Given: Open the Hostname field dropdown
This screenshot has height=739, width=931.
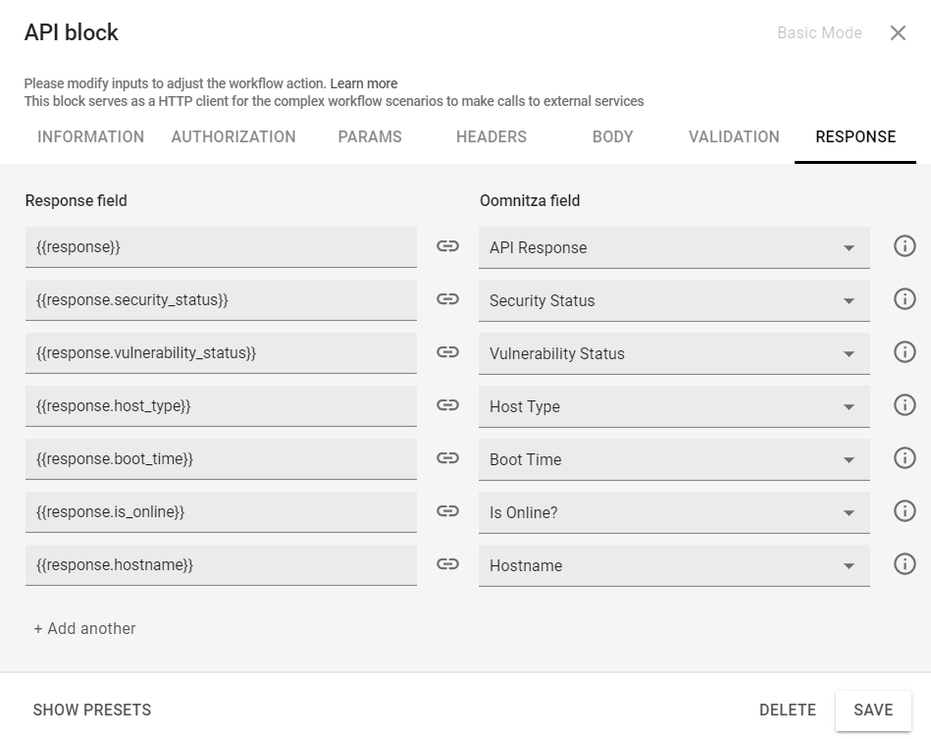Looking at the screenshot, I should coord(674,565).
